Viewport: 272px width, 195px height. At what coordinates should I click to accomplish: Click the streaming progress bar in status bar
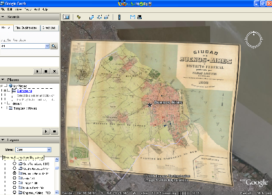pos(185,193)
